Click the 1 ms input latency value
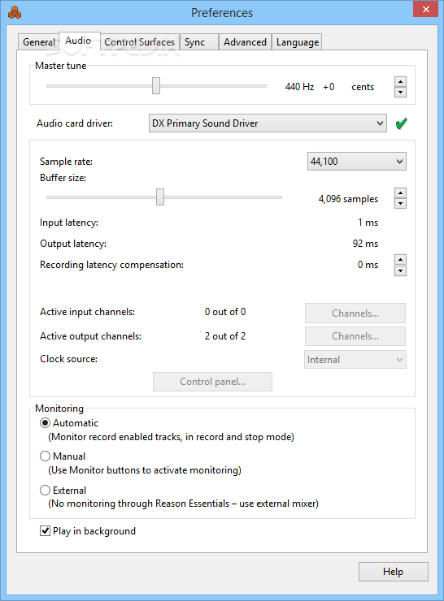The image size is (444, 601). coord(368,223)
